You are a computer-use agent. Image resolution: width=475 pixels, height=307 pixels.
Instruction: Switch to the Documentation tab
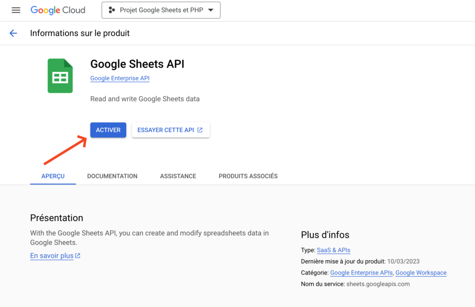coord(112,176)
